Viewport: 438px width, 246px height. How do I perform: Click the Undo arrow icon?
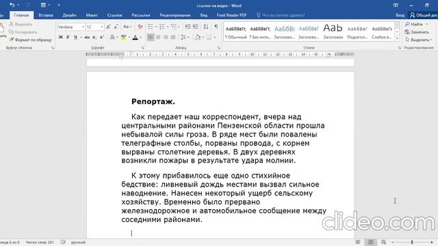pyautogui.click(x=12, y=5)
